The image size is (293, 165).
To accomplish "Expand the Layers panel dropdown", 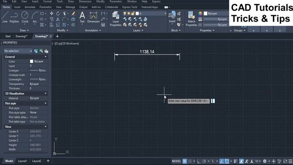I will (x=138, y=30).
